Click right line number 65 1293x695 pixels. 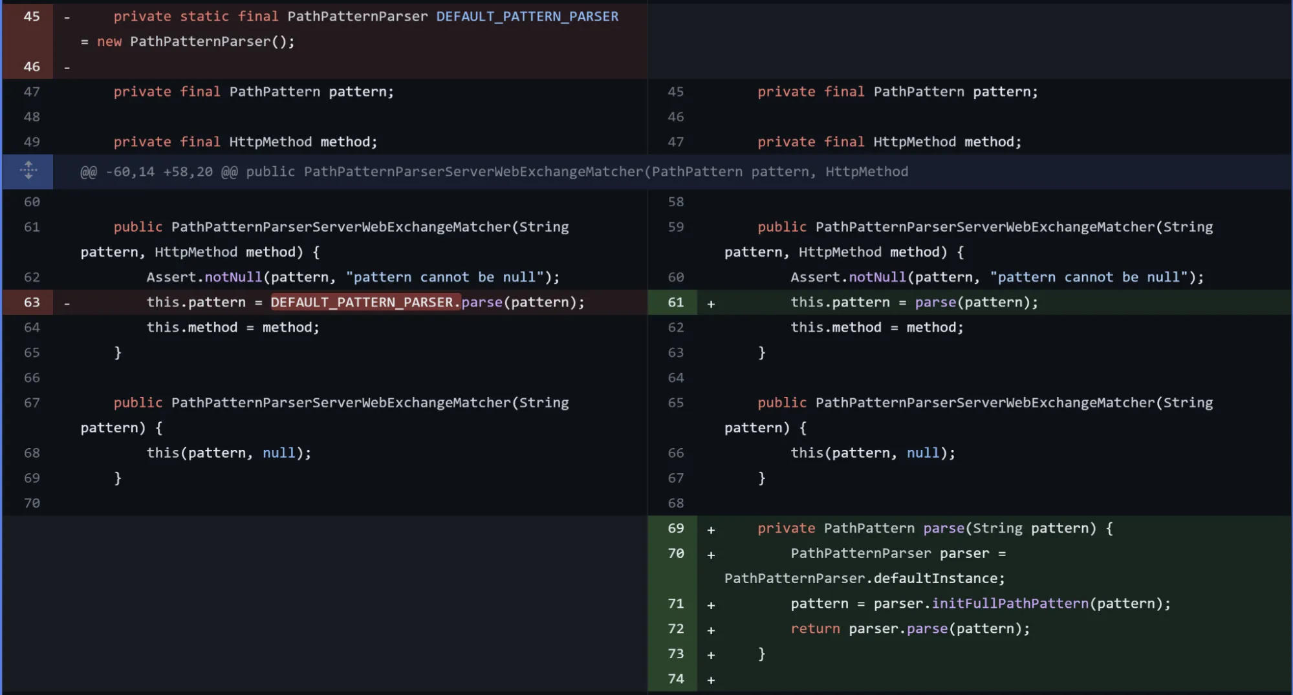coord(675,403)
